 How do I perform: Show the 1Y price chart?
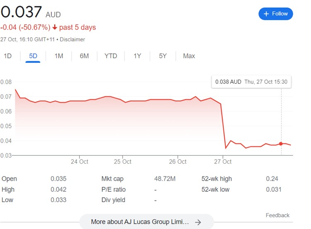[x=137, y=56]
